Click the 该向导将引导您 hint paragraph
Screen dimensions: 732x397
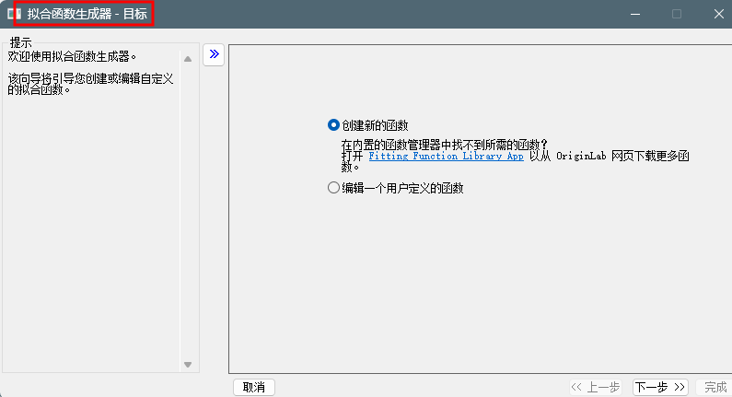[x=90, y=84]
